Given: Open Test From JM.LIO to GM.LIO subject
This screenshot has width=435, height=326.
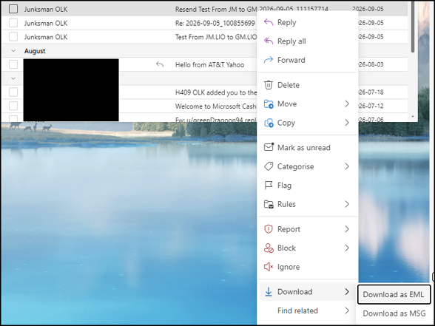Looking at the screenshot, I should click(216, 37).
